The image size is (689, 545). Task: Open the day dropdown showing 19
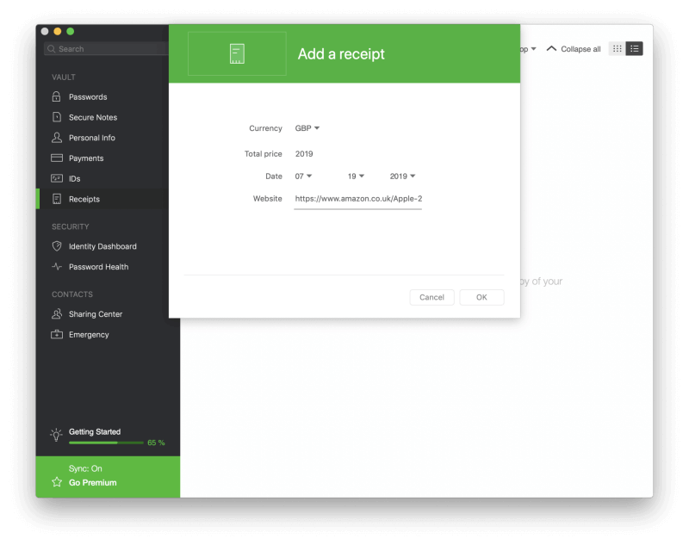tap(356, 177)
